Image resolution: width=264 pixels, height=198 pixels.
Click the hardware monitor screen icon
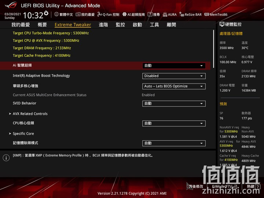click(x=222, y=25)
